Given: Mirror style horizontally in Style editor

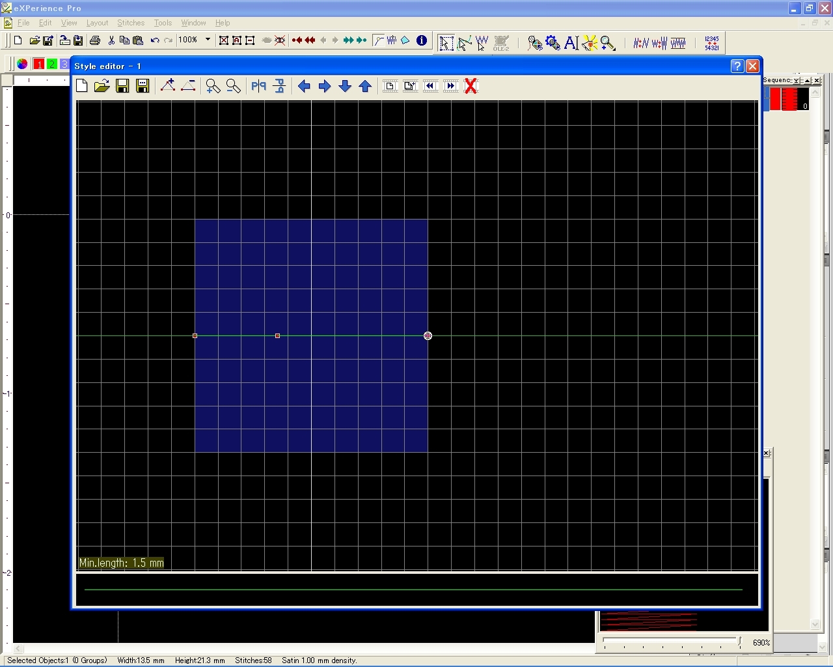Looking at the screenshot, I should [x=258, y=86].
